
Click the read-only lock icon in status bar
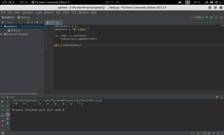(x=214, y=133)
